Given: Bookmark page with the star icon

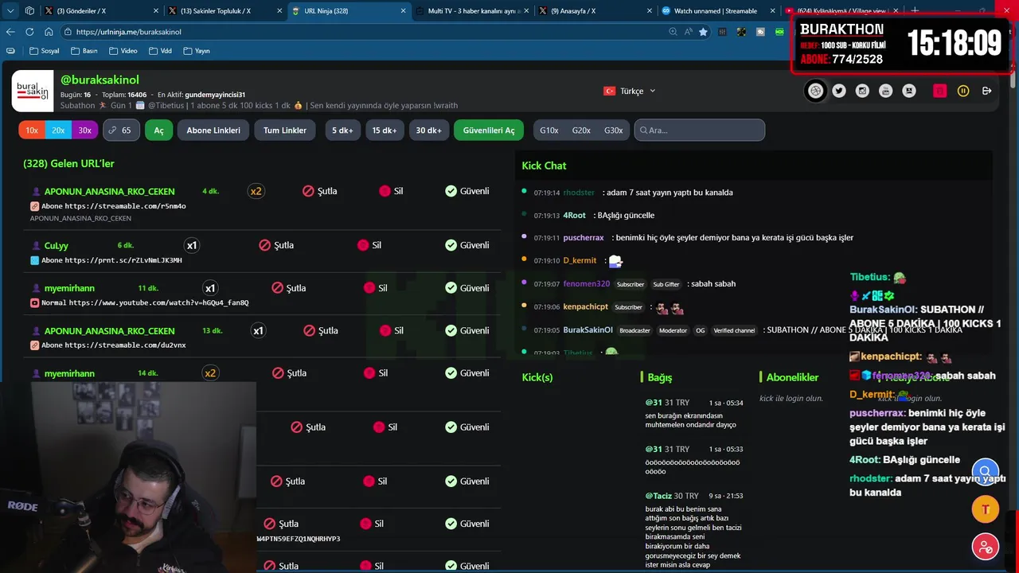Looking at the screenshot, I should point(703,32).
